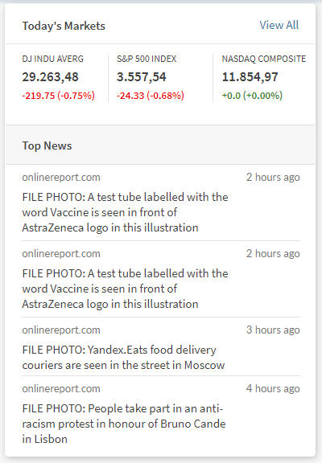Click the Today's Markets heading
The width and height of the screenshot is (322, 463).
(x=64, y=26)
